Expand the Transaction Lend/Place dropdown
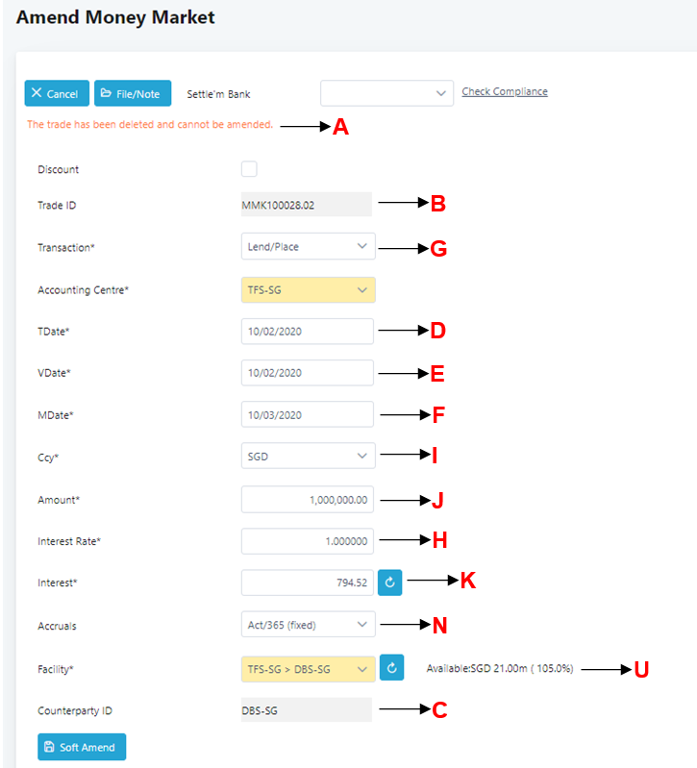 (308, 247)
